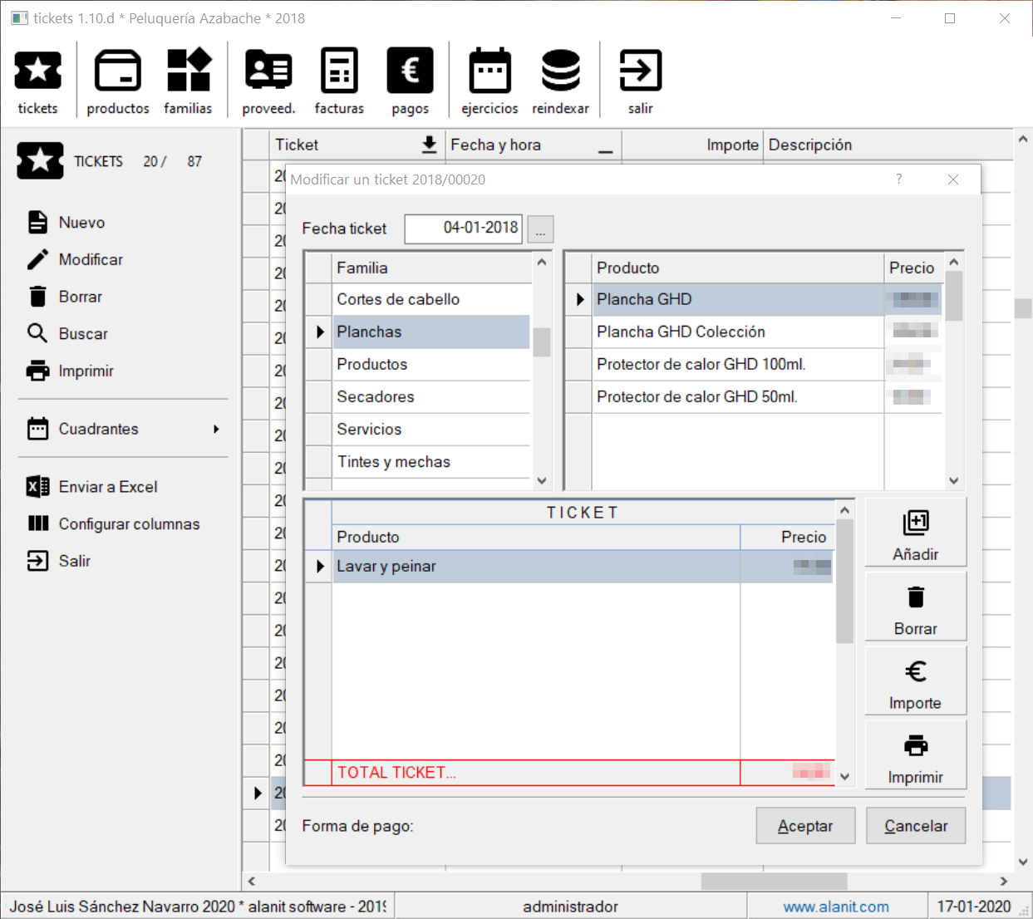Click the Cancelar button
Screen dimensions: 1033x919
(x=916, y=826)
